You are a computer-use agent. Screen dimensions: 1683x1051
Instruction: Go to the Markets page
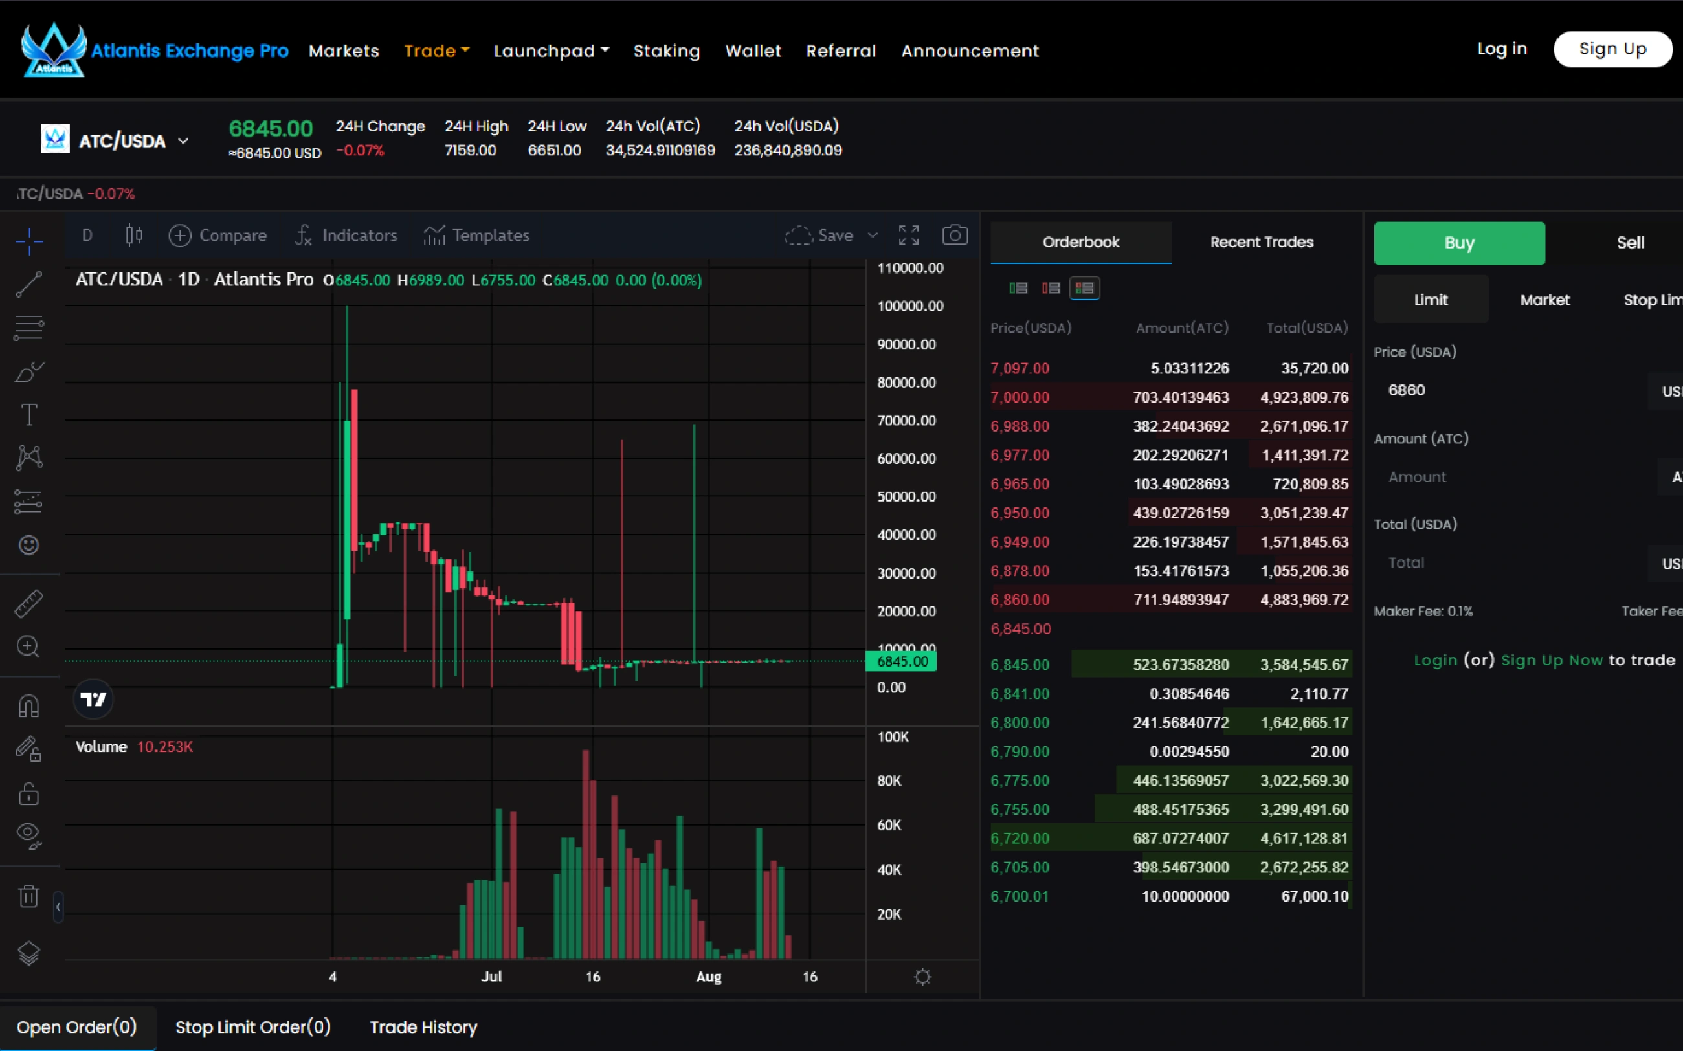coord(344,50)
